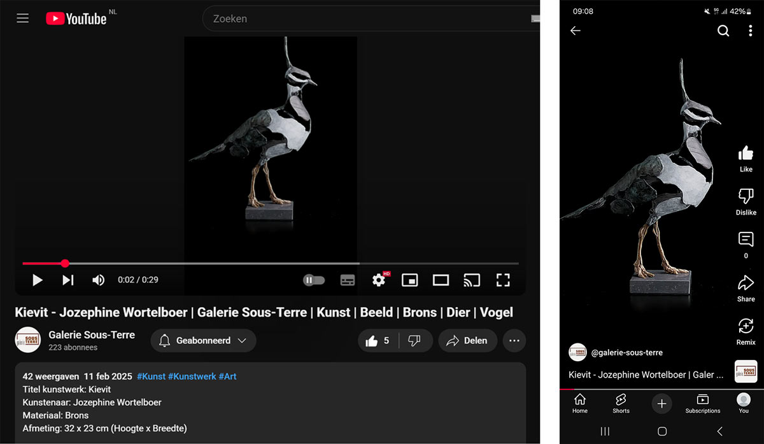This screenshot has height=444, width=764.
Task: Open Subscriptions tab in mobile navigation
Action: click(703, 403)
